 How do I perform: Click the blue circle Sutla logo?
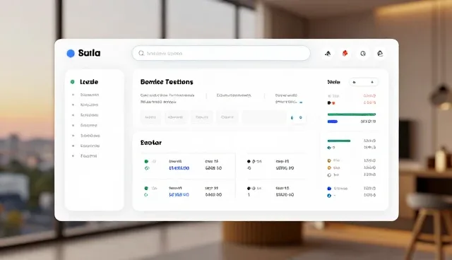point(71,53)
